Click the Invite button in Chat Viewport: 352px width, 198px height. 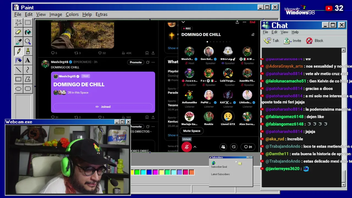[x=292, y=41]
